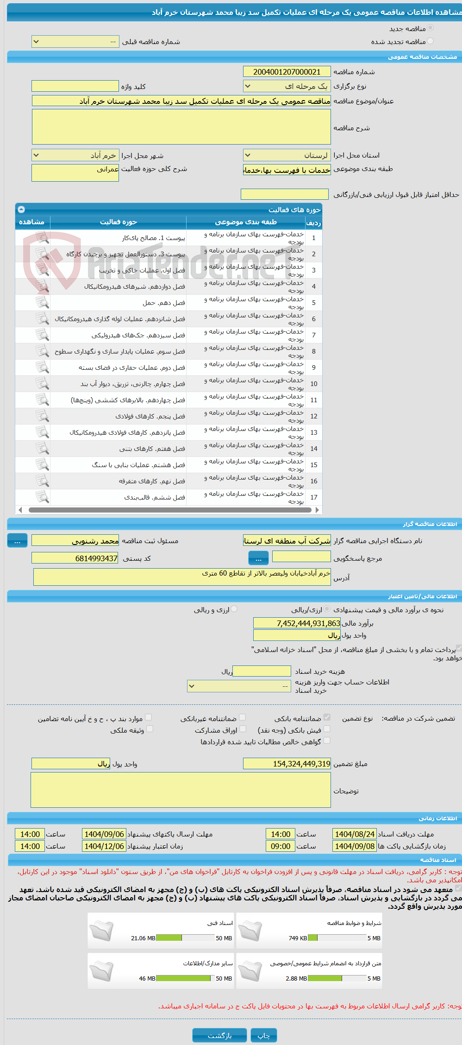
Task: Open view icon for row 7 جک‌های هیدرولیکی
Action: point(42,335)
